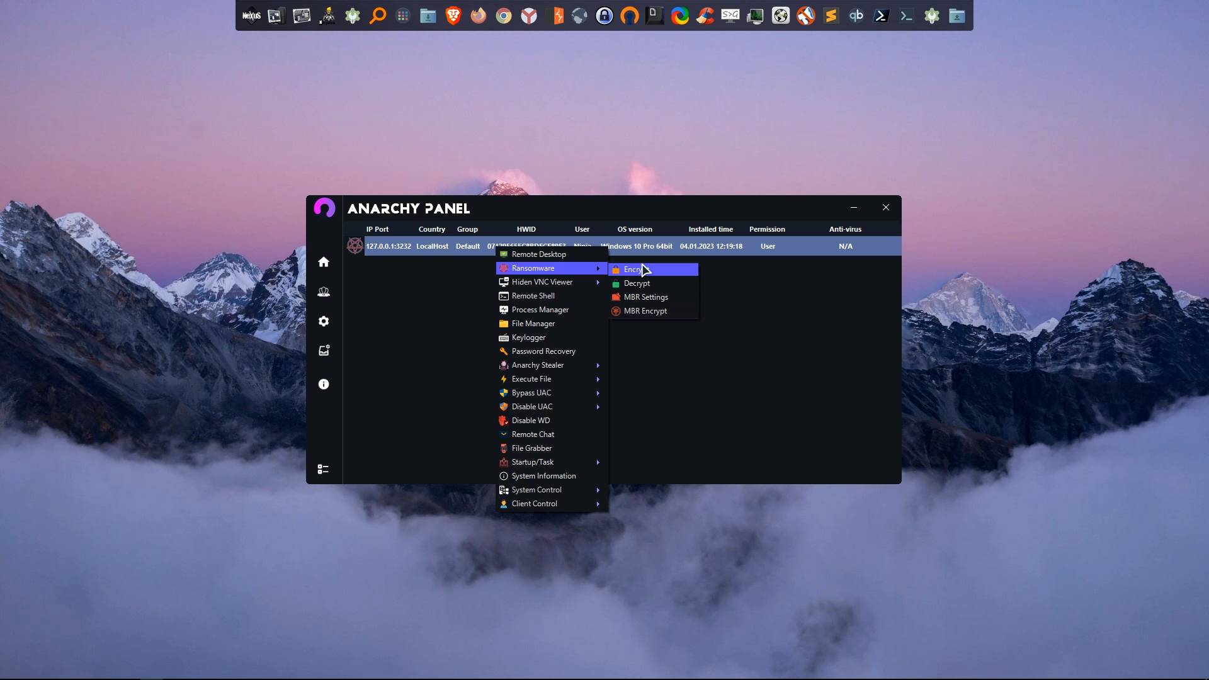1209x680 pixels.
Task: Open the Home icon in sidebar
Action: click(324, 262)
